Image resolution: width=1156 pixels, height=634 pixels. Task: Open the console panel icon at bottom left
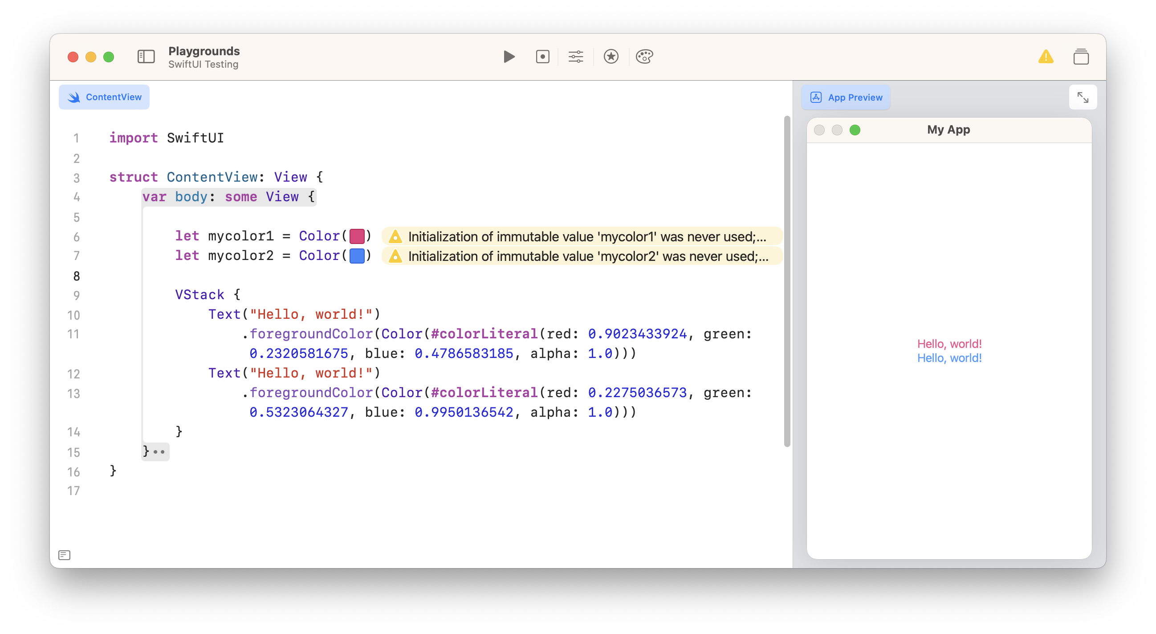pyautogui.click(x=64, y=555)
